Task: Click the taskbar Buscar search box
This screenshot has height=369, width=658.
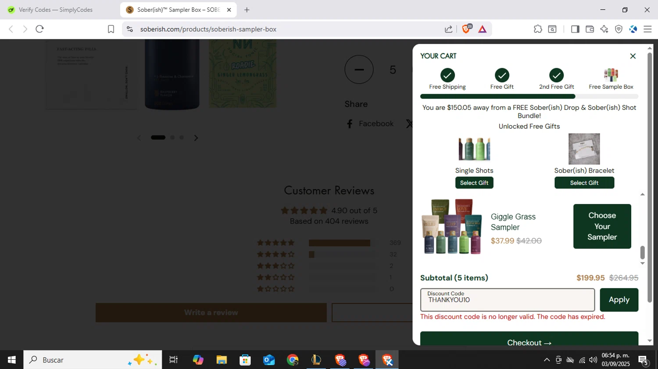Action: click(93, 360)
